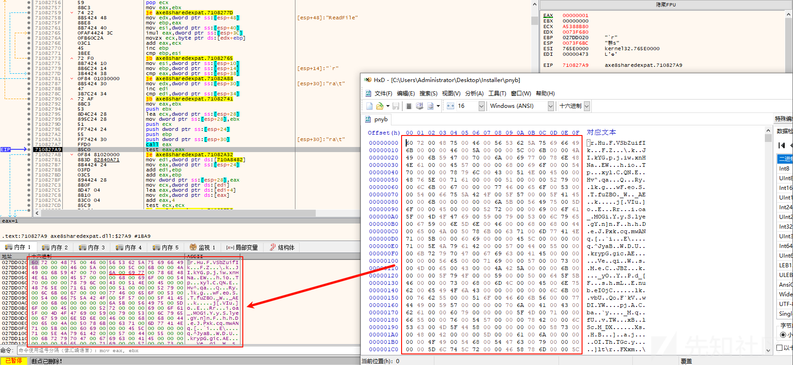Switch to 内存 4 tab

point(128,247)
